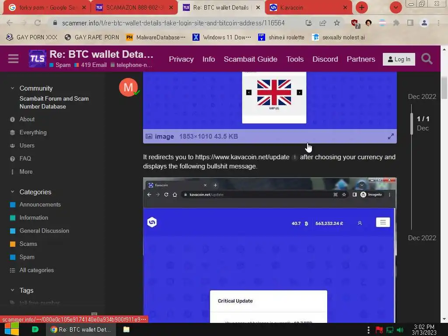Open the Announcements category
The width and height of the screenshot is (448, 336).
click(x=40, y=205)
